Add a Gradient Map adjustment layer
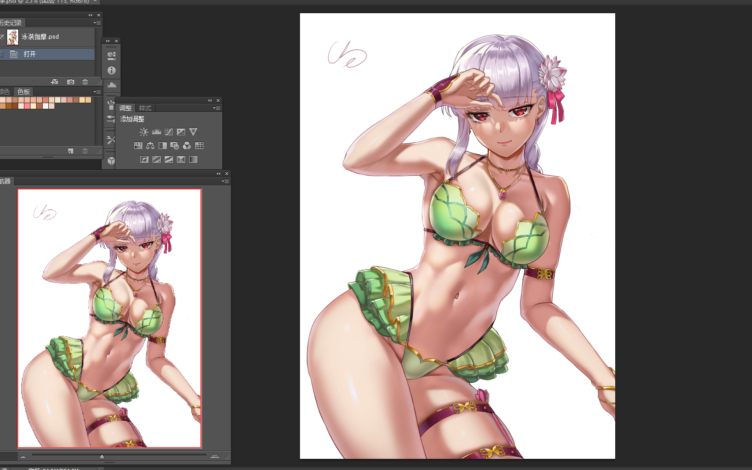Screen dimensions: 752x470 click(193, 159)
